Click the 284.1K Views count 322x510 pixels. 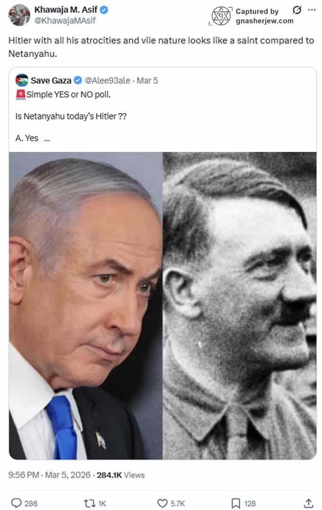pyautogui.click(x=120, y=475)
